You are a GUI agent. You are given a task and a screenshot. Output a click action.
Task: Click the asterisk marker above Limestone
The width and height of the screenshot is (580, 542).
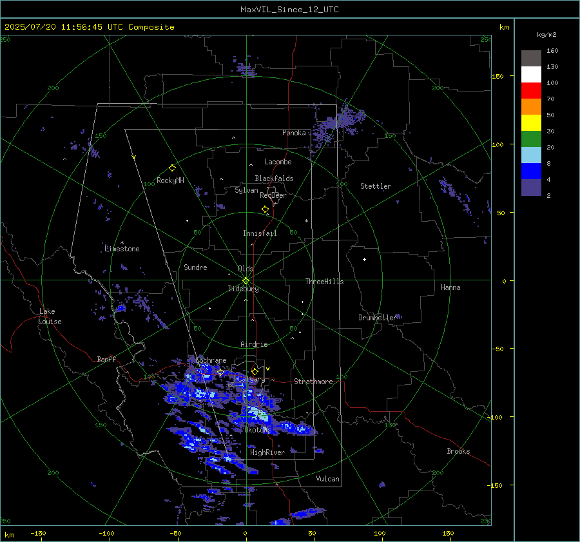click(x=122, y=243)
